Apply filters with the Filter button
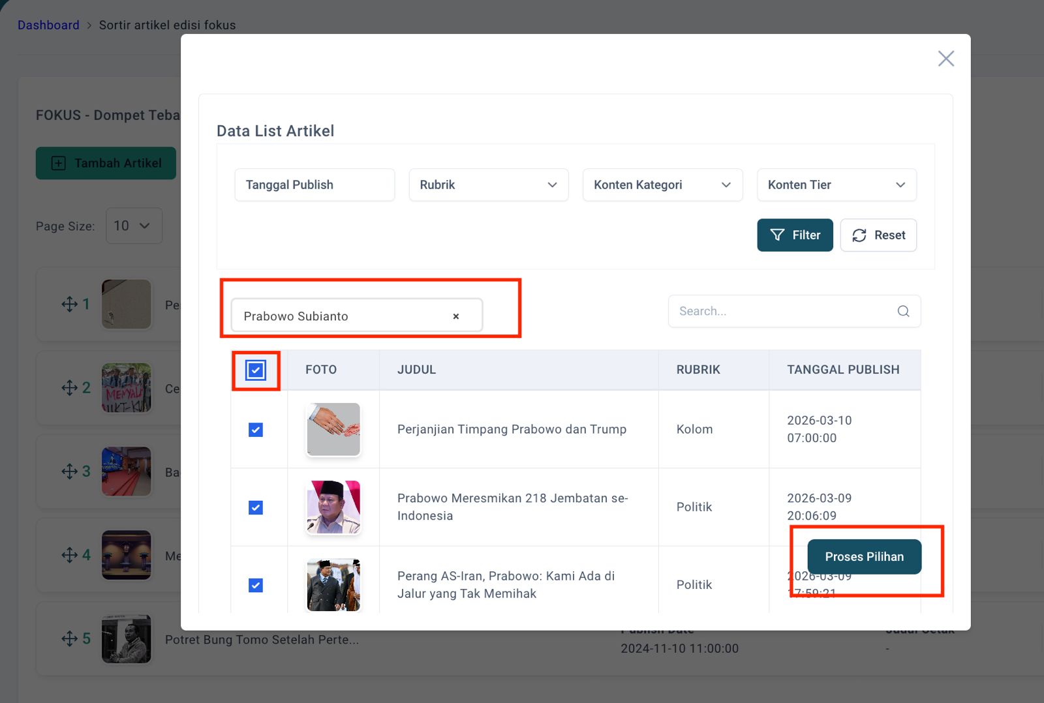This screenshot has height=703, width=1044. [795, 235]
